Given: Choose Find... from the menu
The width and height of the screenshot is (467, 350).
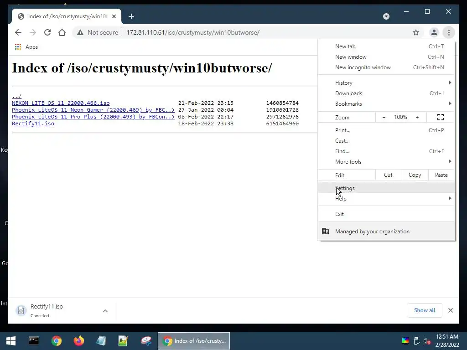Looking at the screenshot, I should pos(386,151).
